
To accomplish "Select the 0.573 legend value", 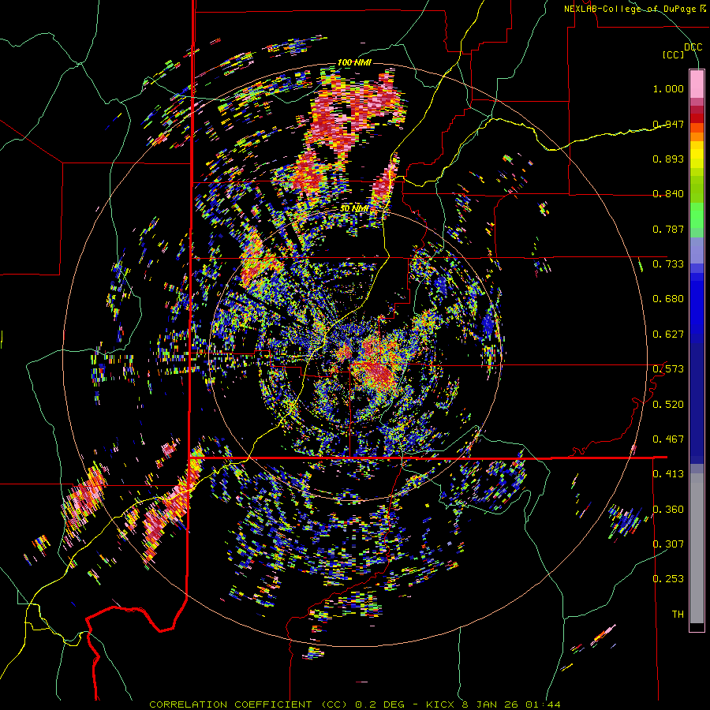I will pos(668,369).
